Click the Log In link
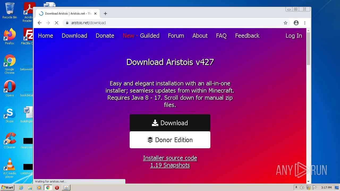The height and width of the screenshot is (191, 340). pos(294,36)
